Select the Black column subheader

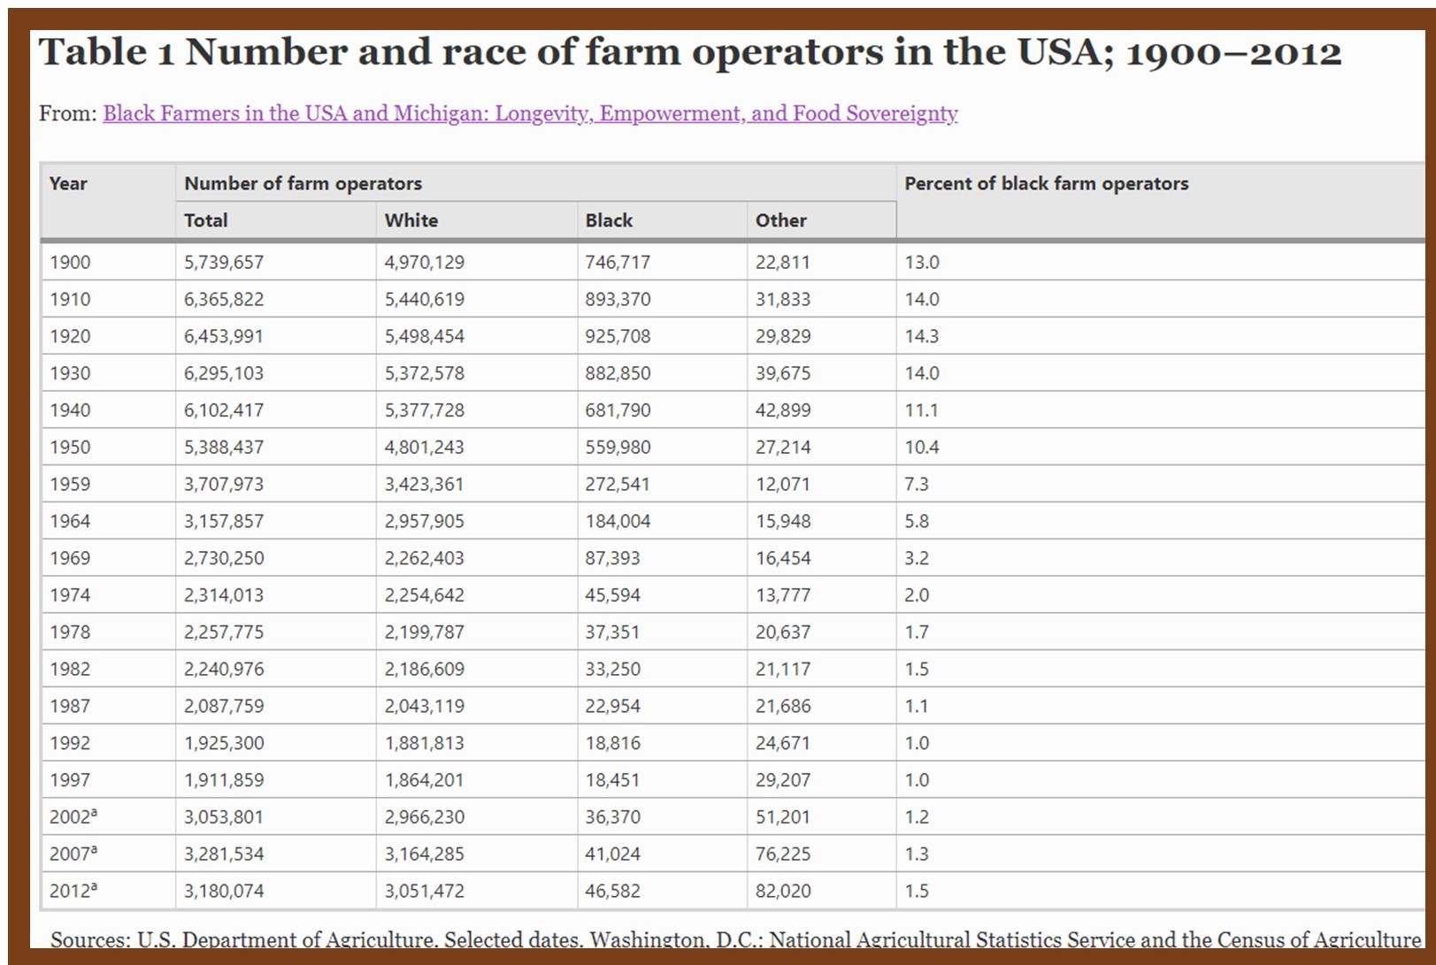[x=609, y=220]
